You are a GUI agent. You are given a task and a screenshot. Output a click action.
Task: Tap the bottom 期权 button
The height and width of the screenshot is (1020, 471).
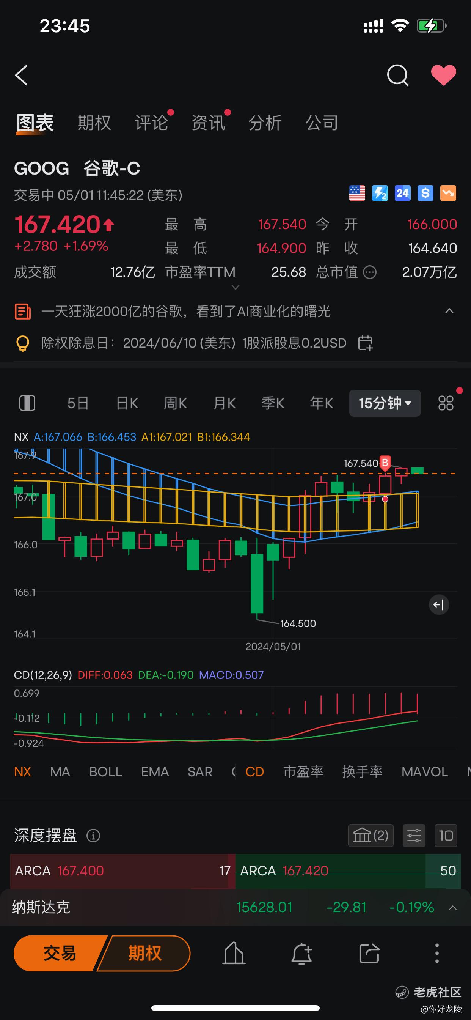point(144,953)
